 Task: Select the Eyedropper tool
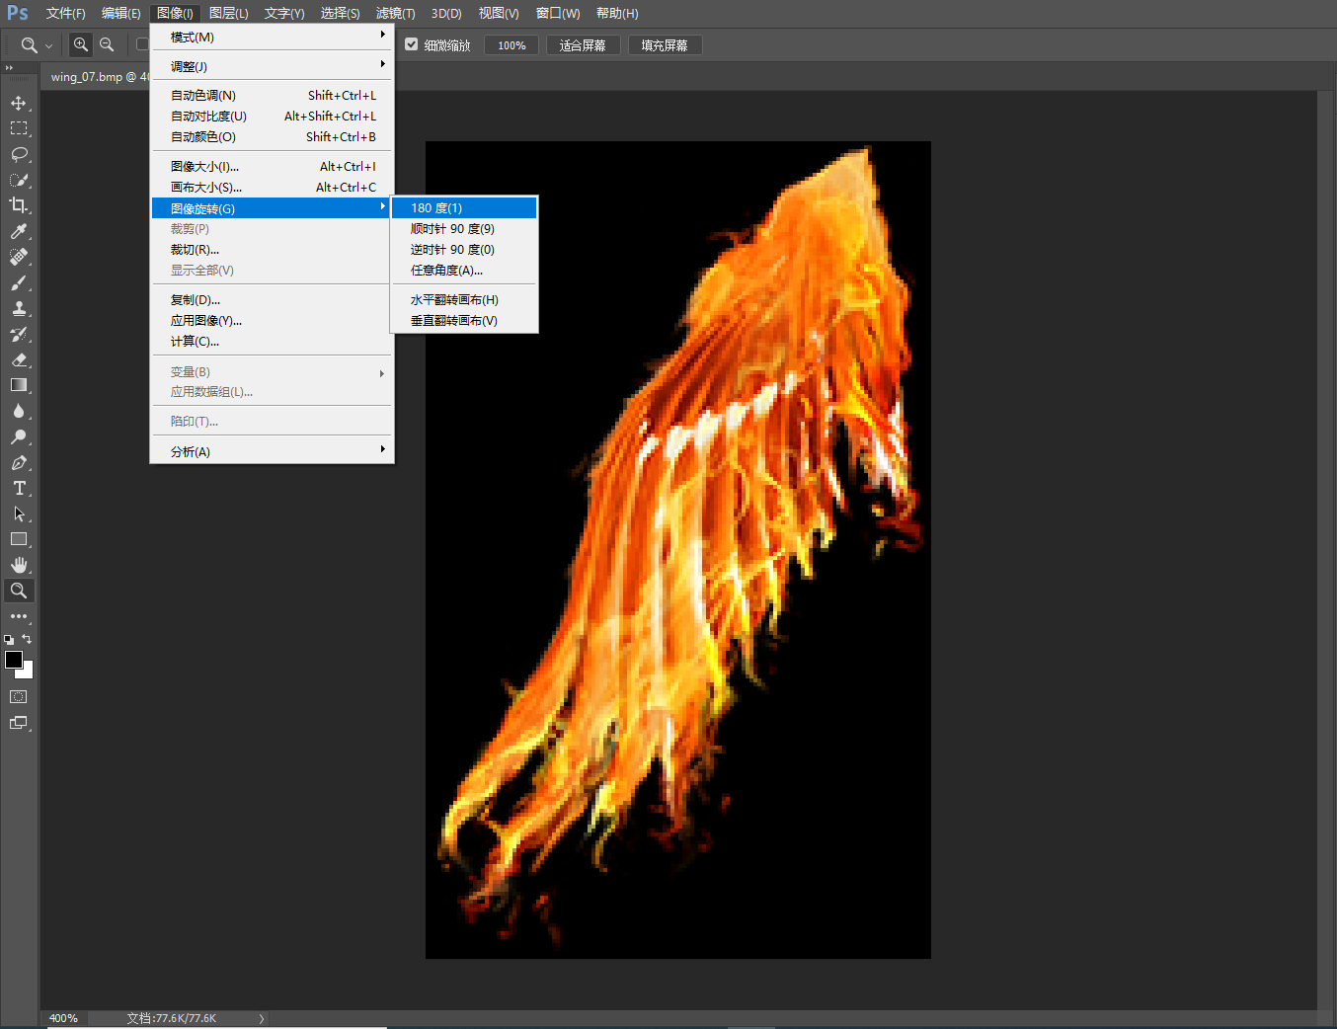pos(19,231)
